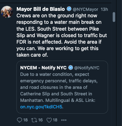Click the tweet text about water main break
122x126 pixels.
[x=61, y=35]
